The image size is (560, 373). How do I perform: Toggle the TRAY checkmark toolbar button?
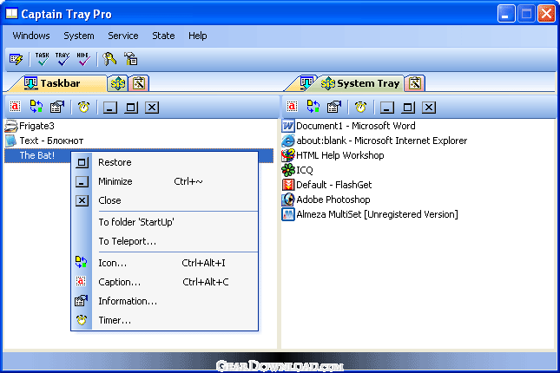coord(63,59)
